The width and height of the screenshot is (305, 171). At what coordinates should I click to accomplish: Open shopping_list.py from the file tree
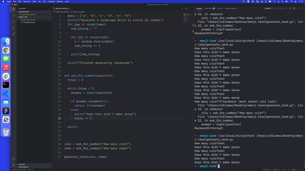pos(29,22)
